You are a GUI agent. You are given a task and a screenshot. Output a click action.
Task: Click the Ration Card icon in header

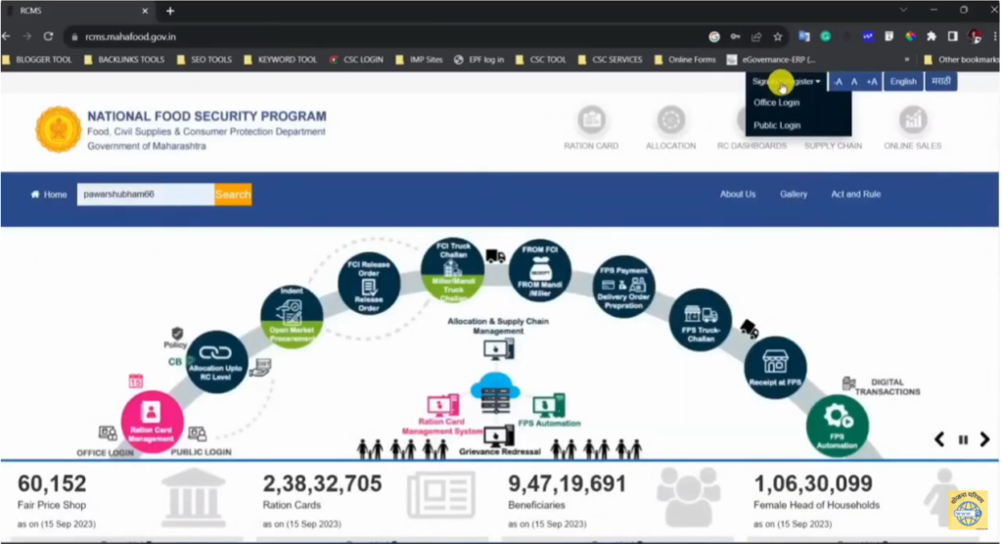[591, 121]
